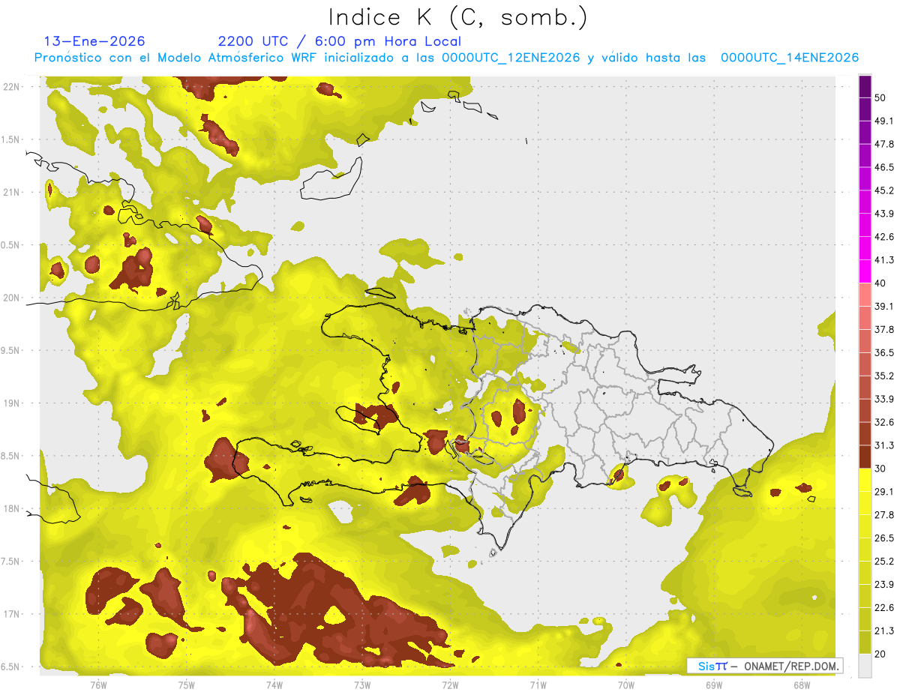Pick the bright magenta swatch between 40 and 41.3
This screenshot has width=900, height=695.
point(865,271)
